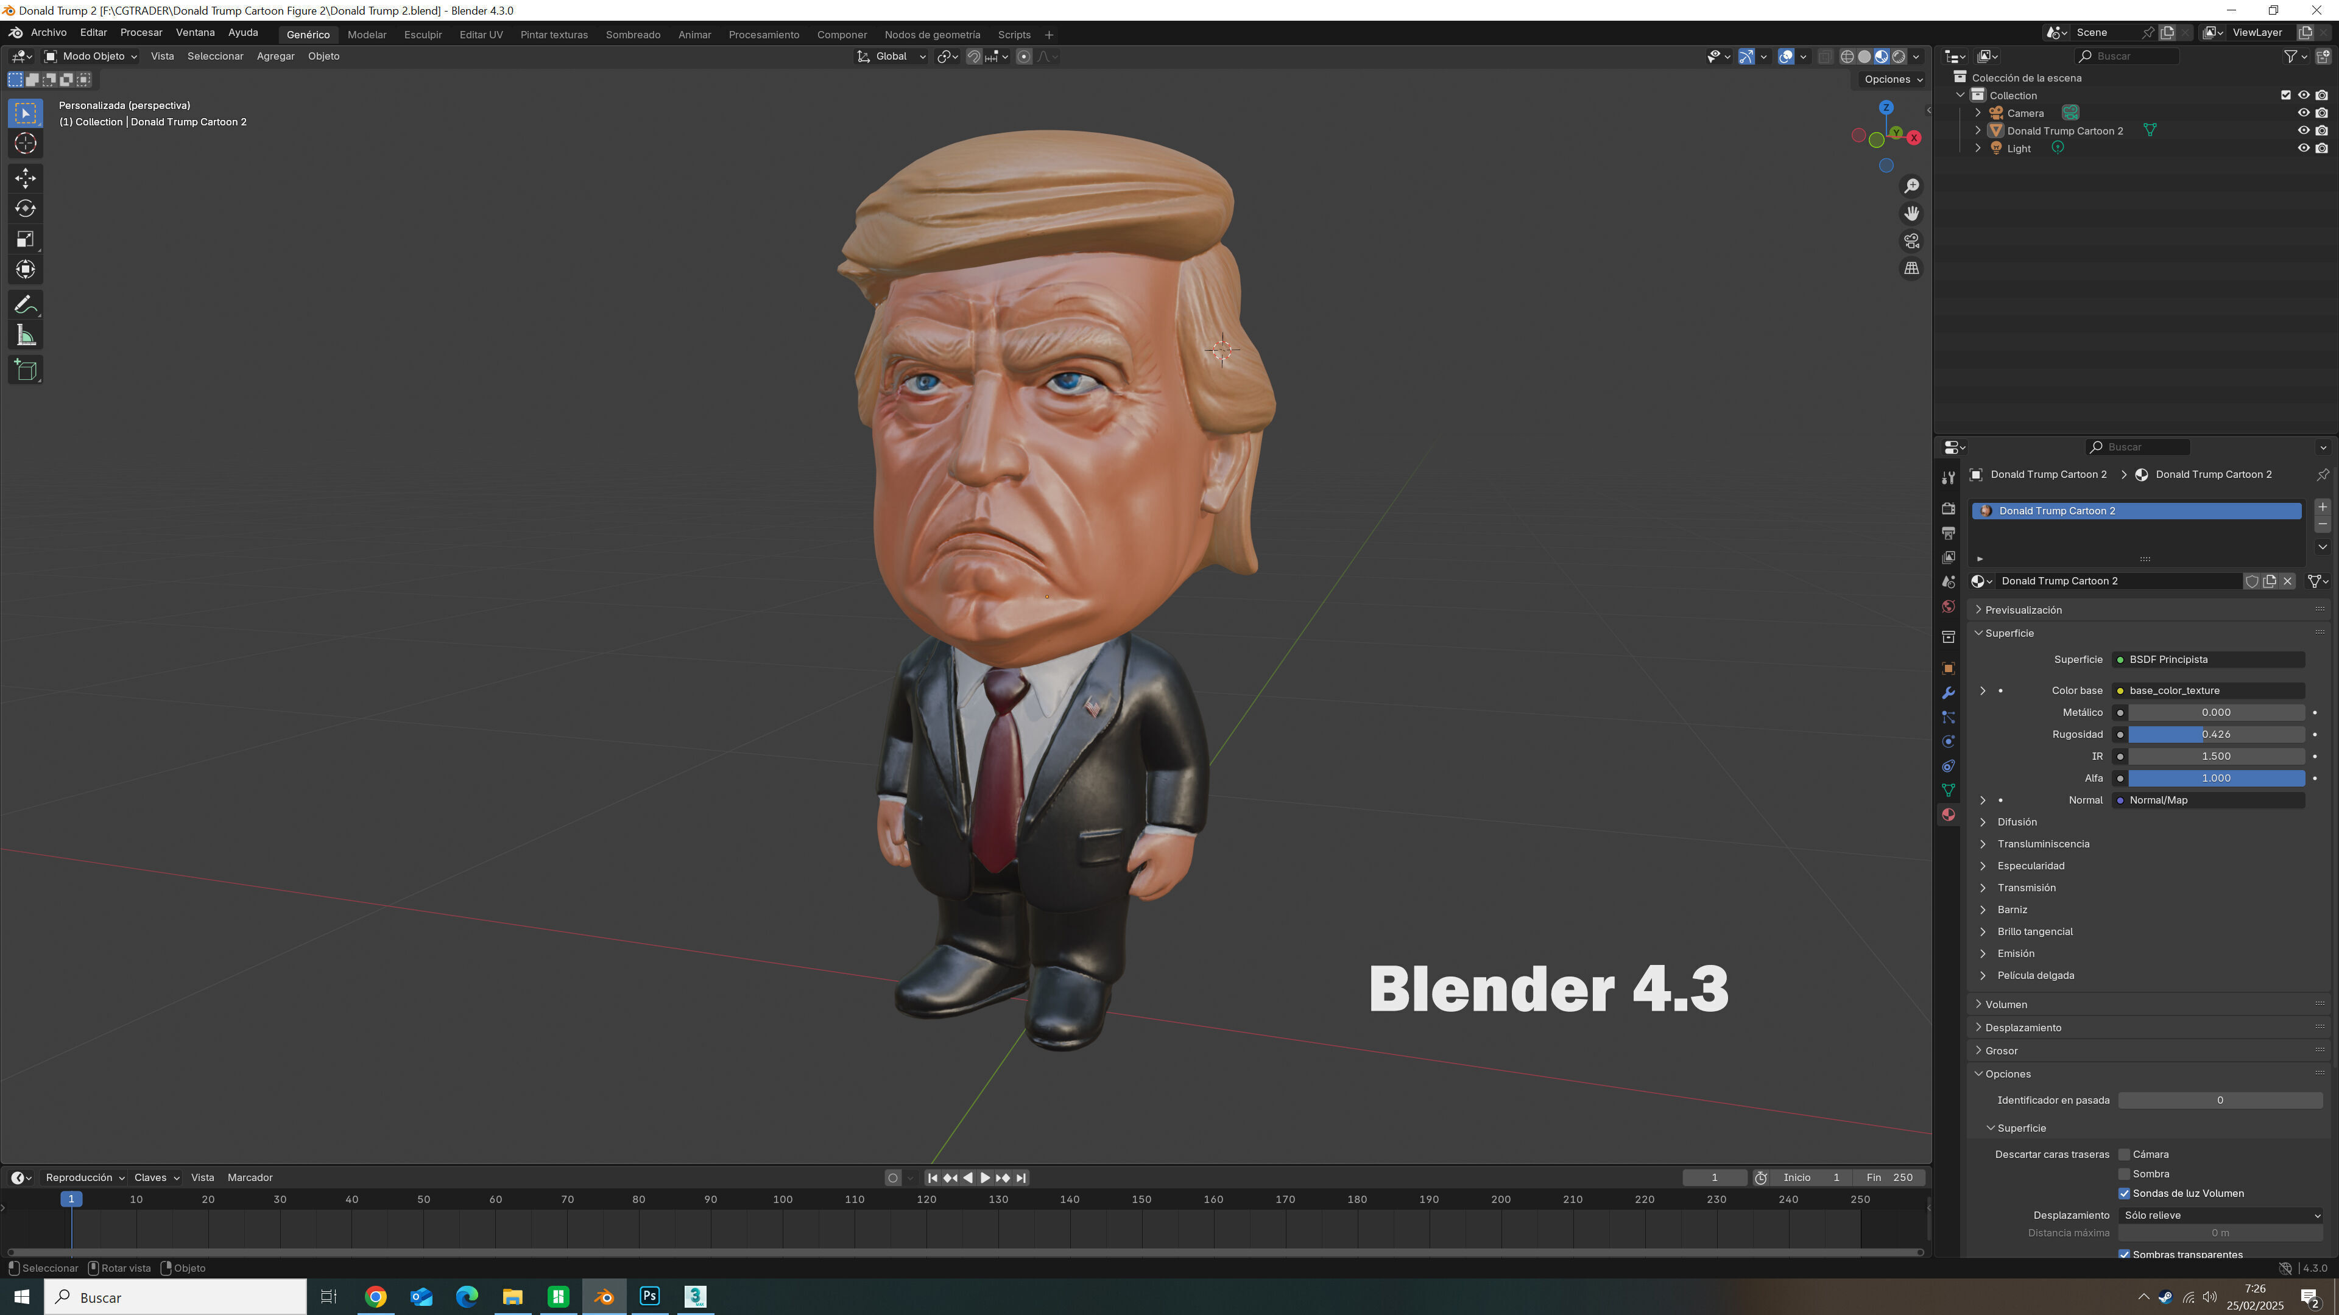Unlink material with the X button

coord(2288,581)
